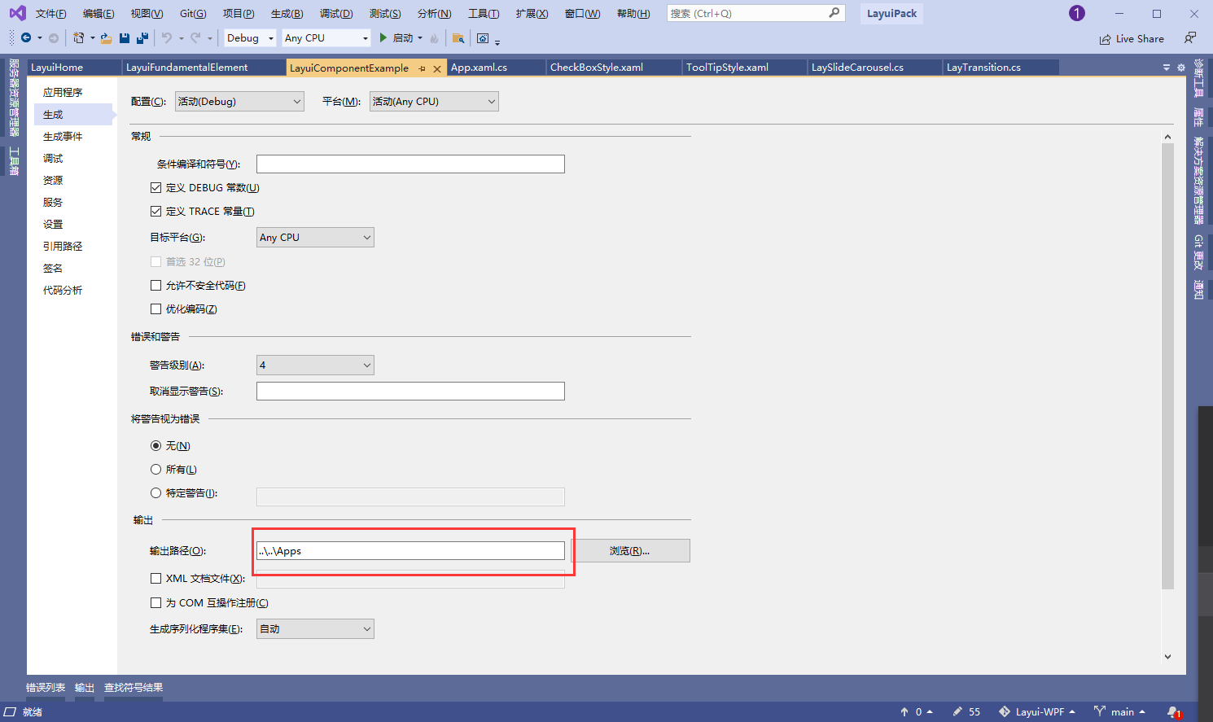Image resolution: width=1213 pixels, height=722 pixels.
Task: Click the main branch icon in status bar
Action: (1100, 711)
